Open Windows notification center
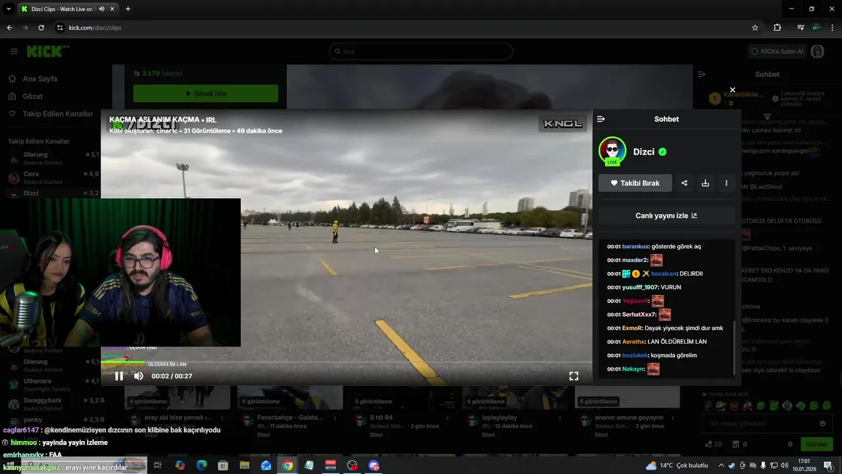The width and height of the screenshot is (842, 474). tap(828, 465)
